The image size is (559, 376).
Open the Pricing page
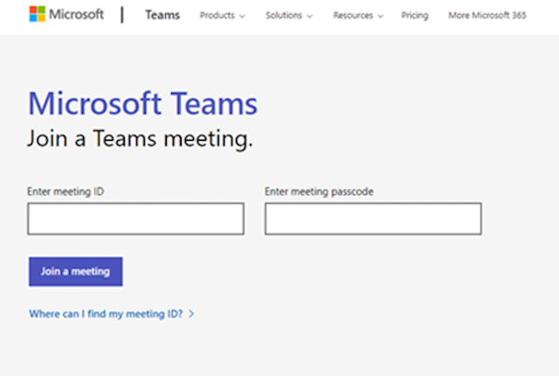[x=415, y=16]
